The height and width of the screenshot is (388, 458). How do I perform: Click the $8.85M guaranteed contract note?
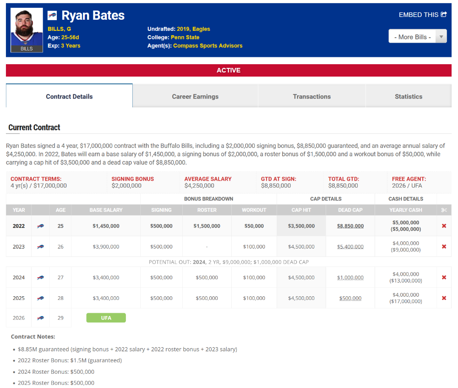(x=127, y=349)
